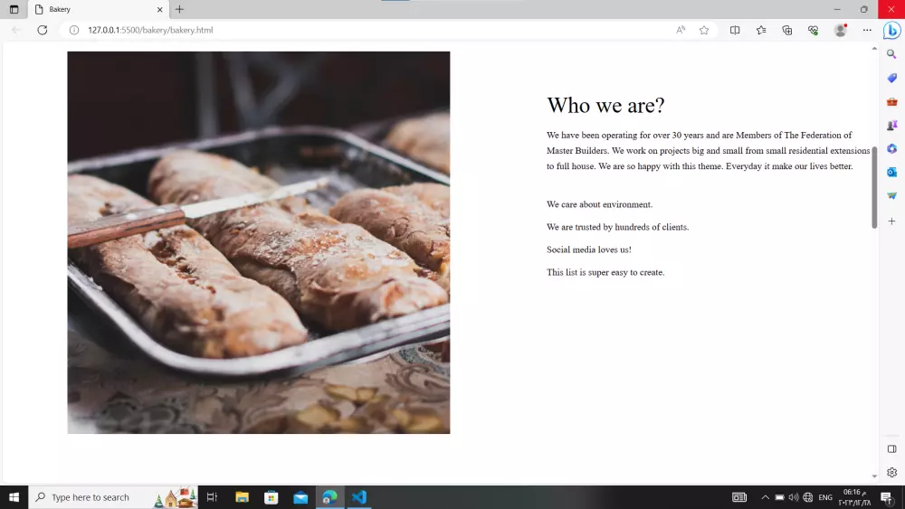View site information icon in address bar
This screenshot has height=509, width=905.
click(x=74, y=30)
